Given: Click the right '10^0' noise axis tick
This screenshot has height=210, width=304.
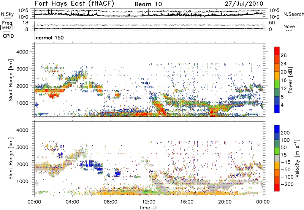Looking at the screenshot, I should click(274, 17).
